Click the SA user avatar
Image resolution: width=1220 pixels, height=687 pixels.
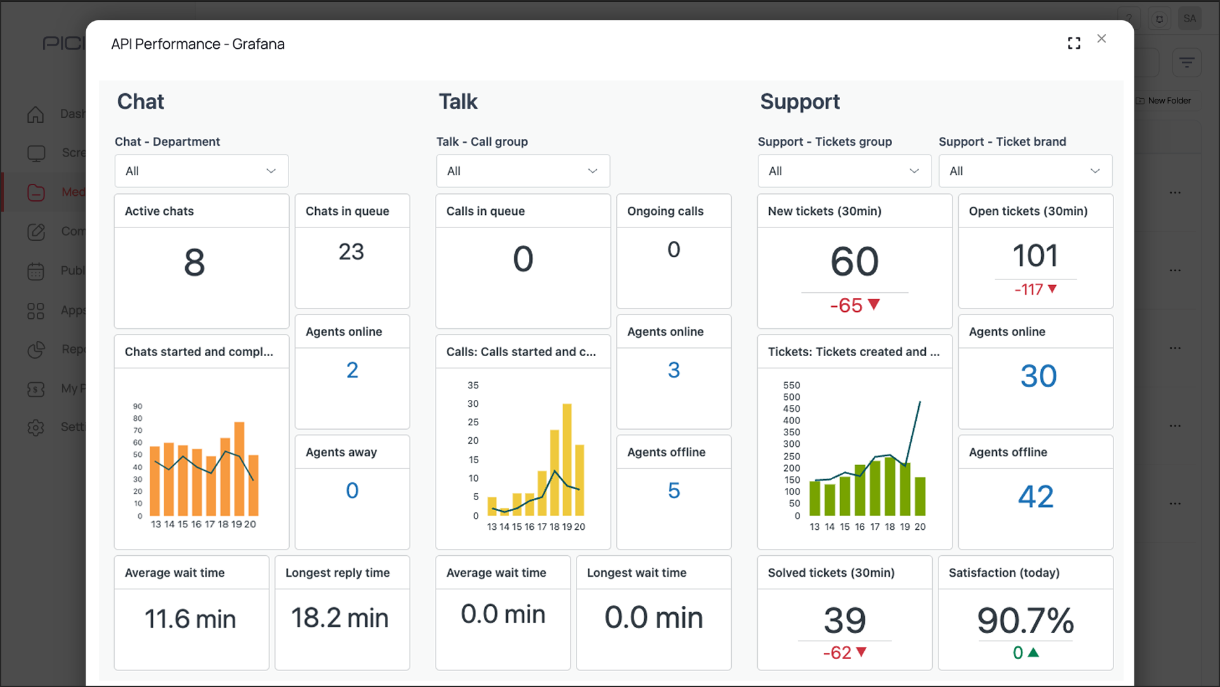[1190, 18]
